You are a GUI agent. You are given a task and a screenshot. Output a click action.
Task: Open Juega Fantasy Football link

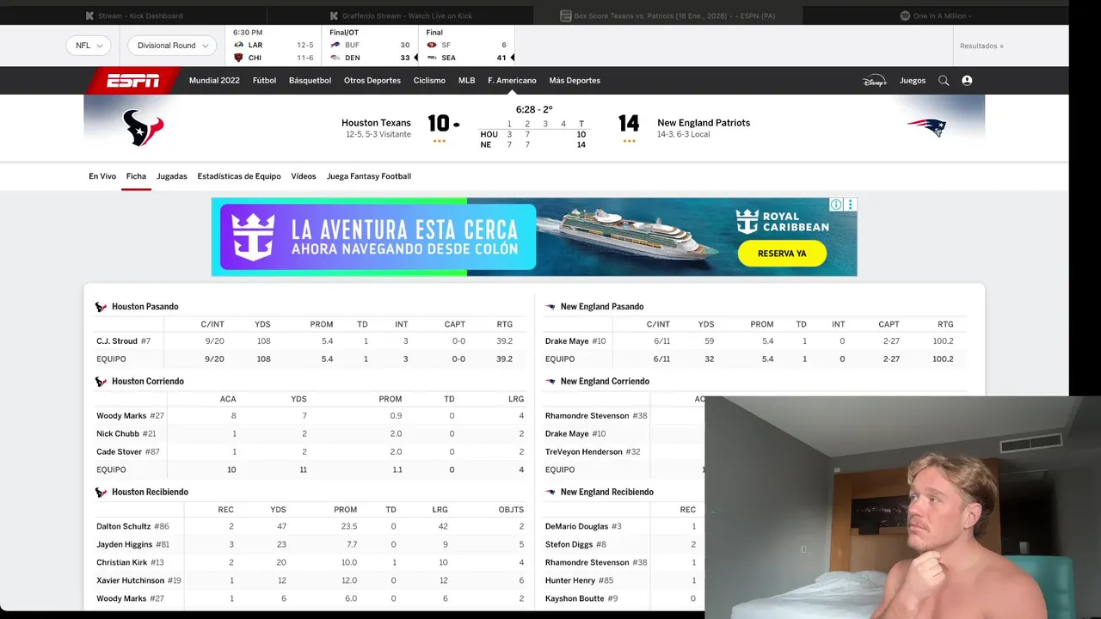(369, 176)
